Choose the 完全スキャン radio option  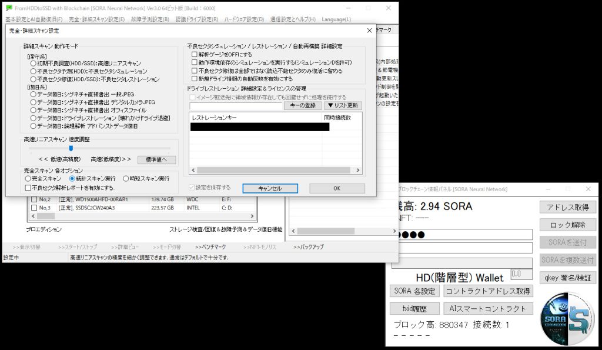pyautogui.click(x=28, y=179)
